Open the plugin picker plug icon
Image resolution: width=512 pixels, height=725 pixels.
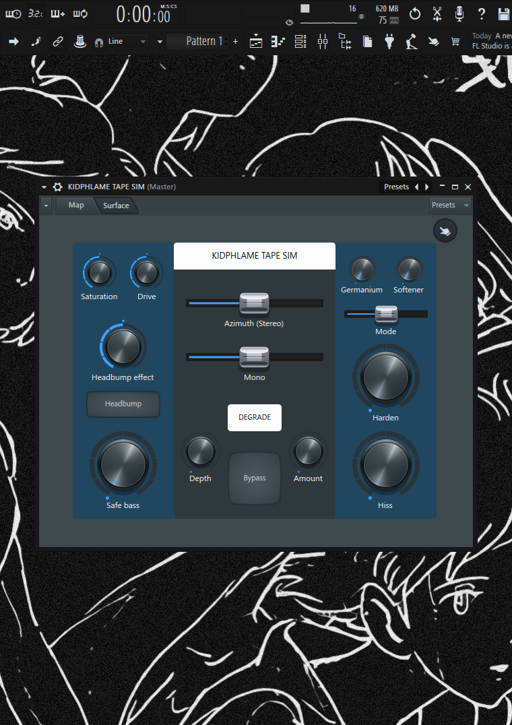click(389, 42)
